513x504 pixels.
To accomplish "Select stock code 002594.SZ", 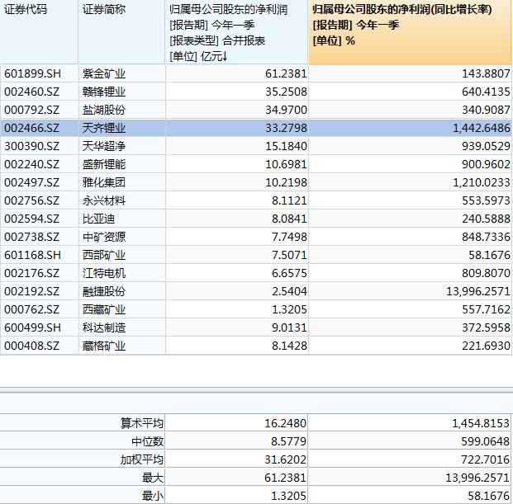I will 31,219.
